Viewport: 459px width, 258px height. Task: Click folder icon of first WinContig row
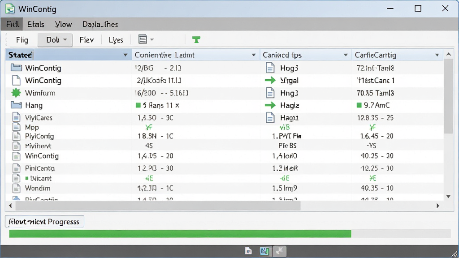[x=16, y=68]
